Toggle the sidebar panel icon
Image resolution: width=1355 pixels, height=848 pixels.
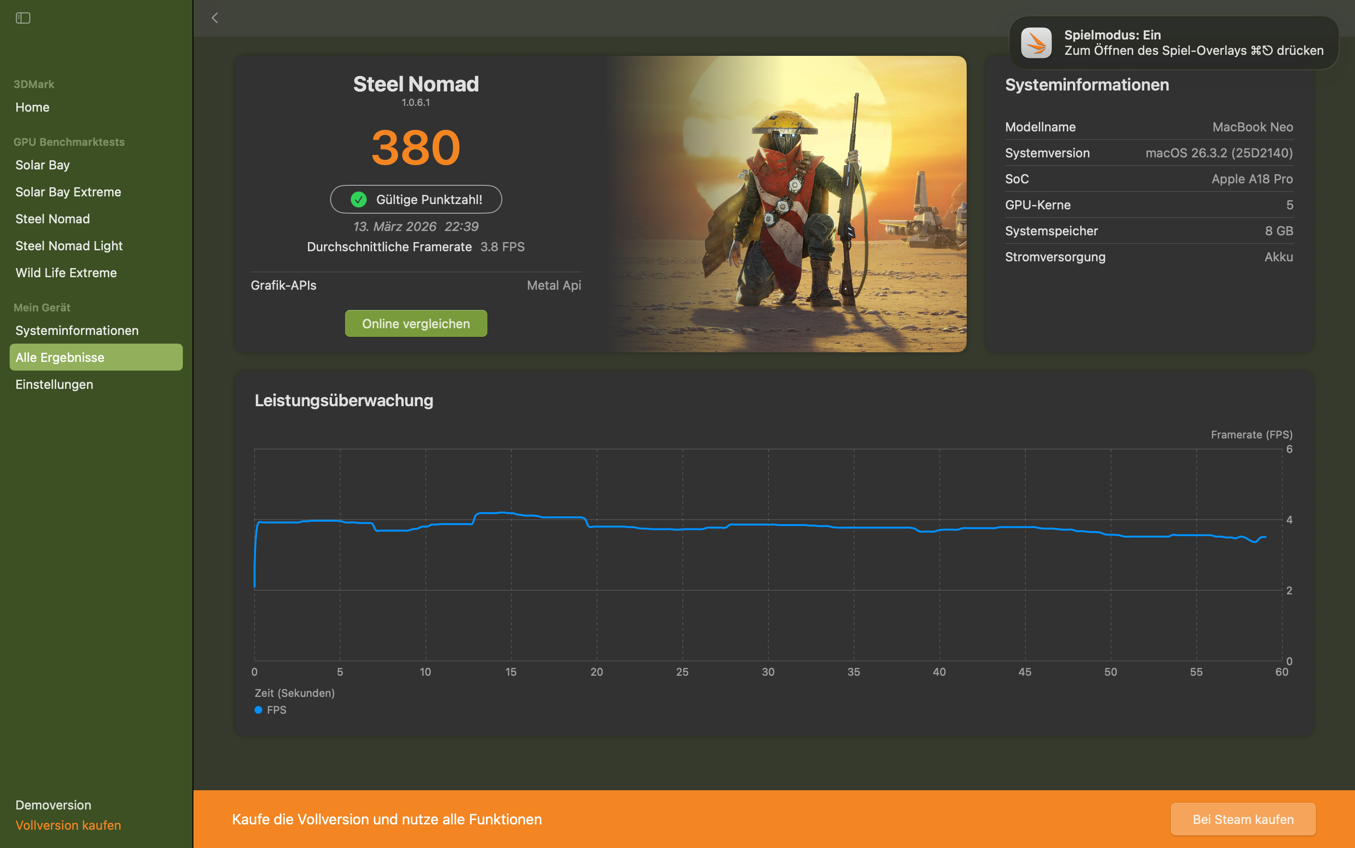pos(23,18)
